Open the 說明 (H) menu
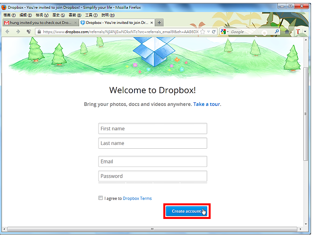The width and height of the screenshot is (313, 237). pos(108,15)
